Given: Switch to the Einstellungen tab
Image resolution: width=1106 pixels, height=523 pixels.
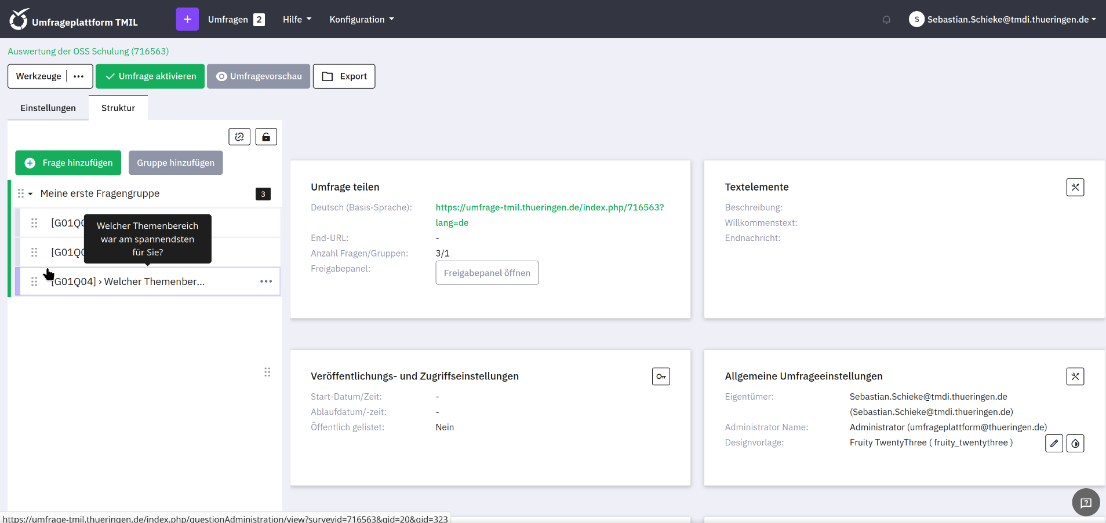Looking at the screenshot, I should tap(48, 108).
